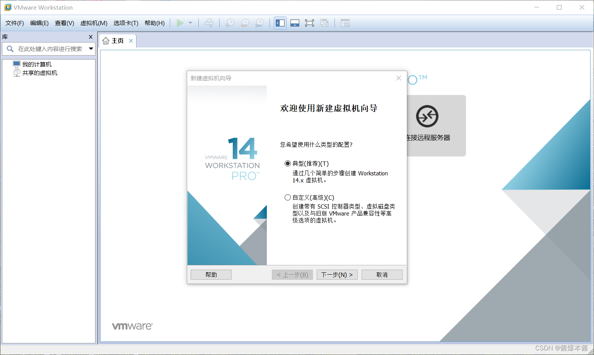Click the 帮助 button in the wizard
The height and width of the screenshot is (355, 594).
pyautogui.click(x=211, y=275)
